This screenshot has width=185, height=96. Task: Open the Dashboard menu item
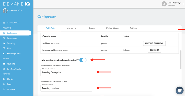13,23
